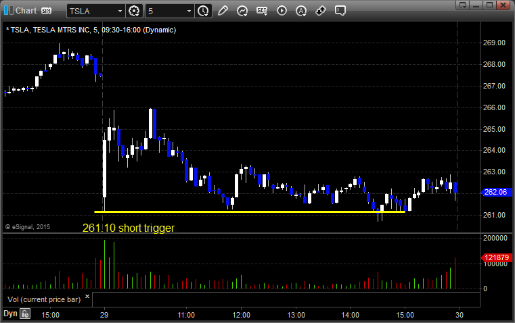Click the 30 date label on time axis
Viewport: 515px width, 323px height.
[x=460, y=315]
